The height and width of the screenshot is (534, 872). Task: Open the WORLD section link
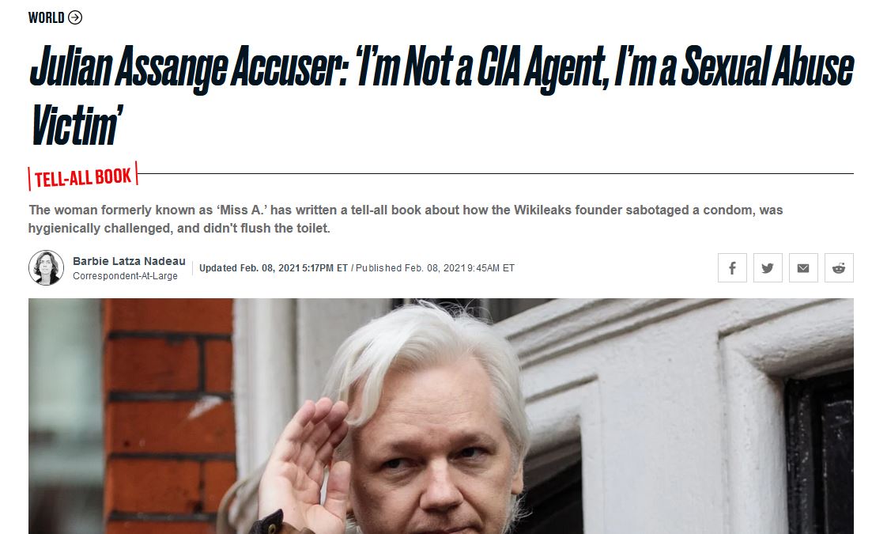(46, 17)
